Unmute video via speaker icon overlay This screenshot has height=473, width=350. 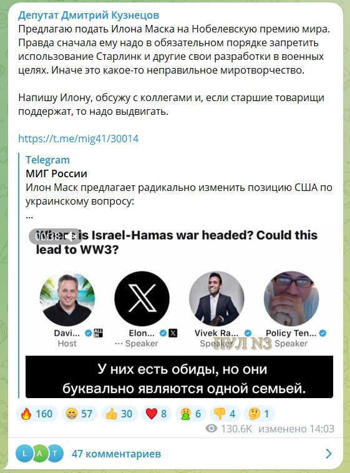71,236
